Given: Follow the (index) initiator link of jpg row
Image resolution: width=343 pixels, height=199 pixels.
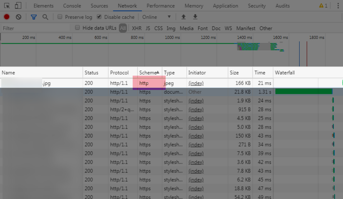Looking at the screenshot, I should tap(196, 83).
